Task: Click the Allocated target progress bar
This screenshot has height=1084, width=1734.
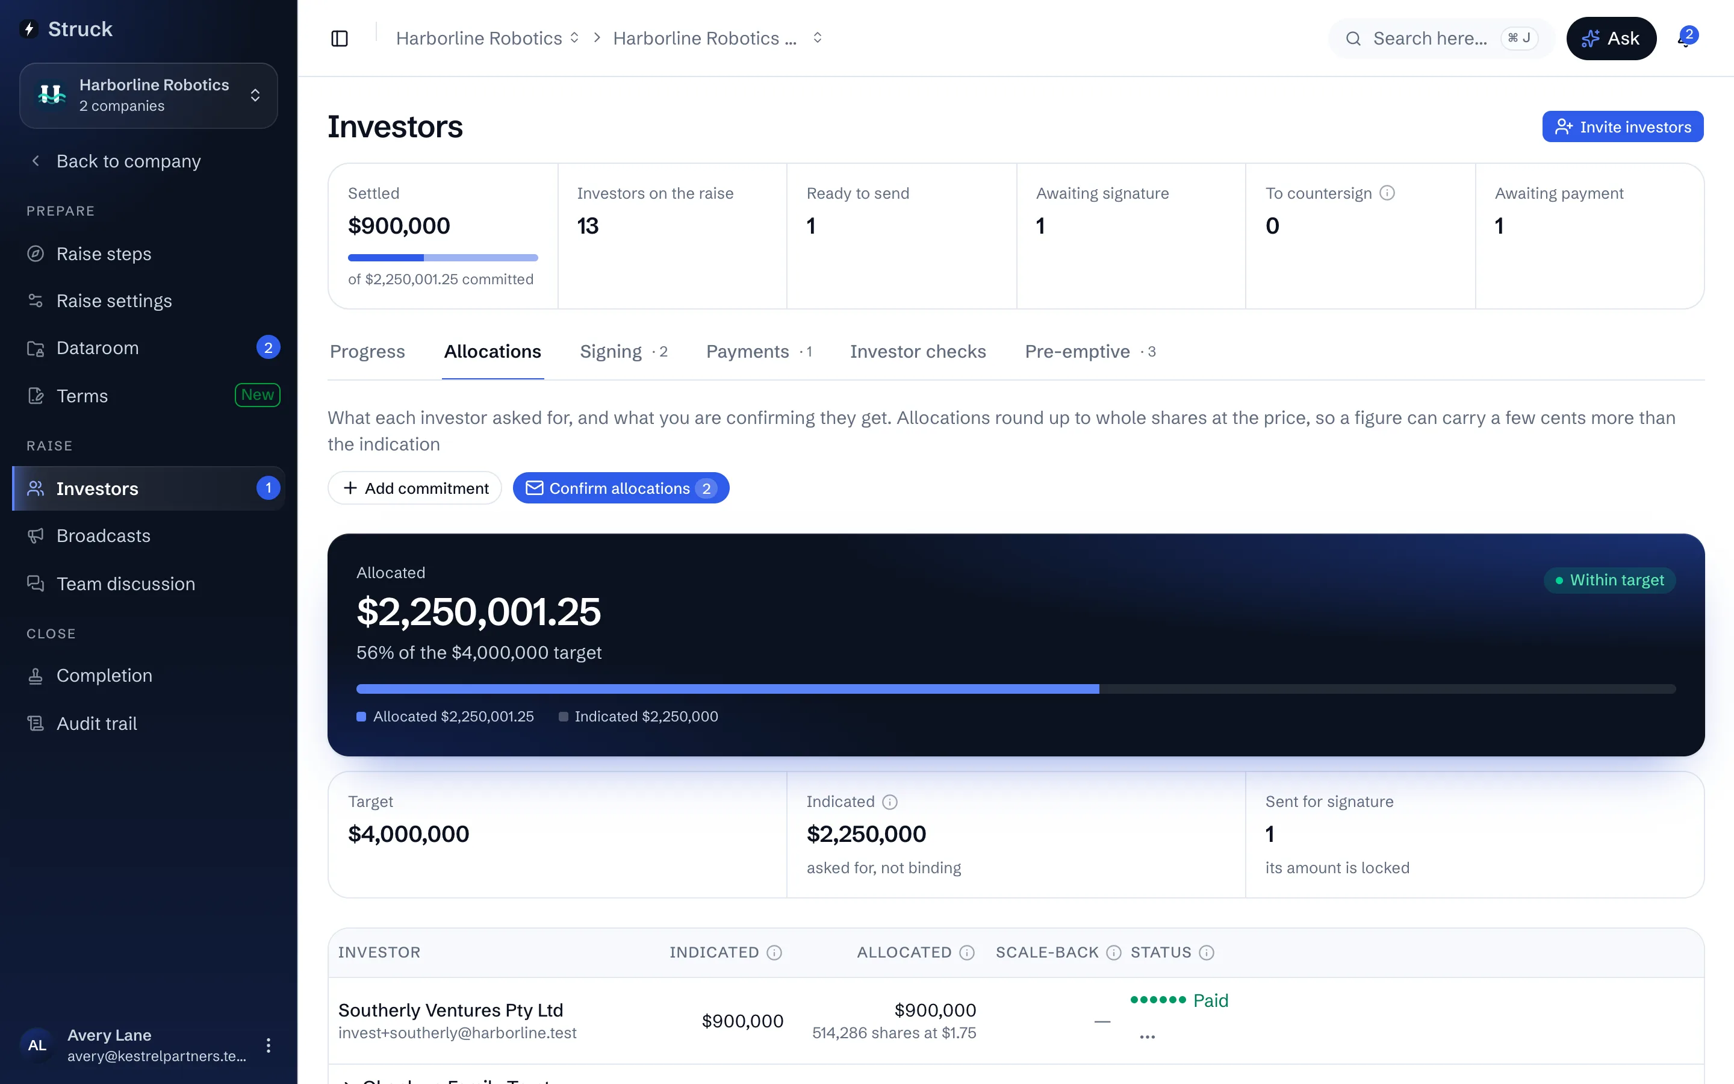Action: click(1015, 689)
